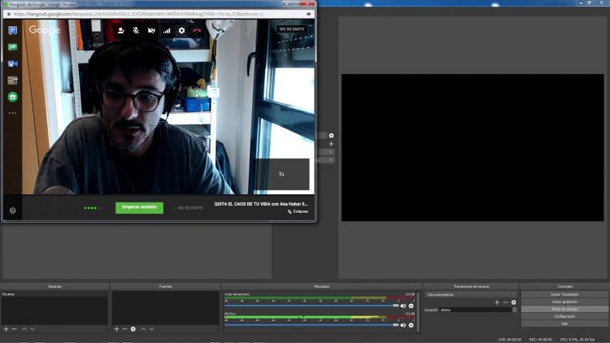
Task: Click the REC timer in status bar
Action: click(540, 340)
